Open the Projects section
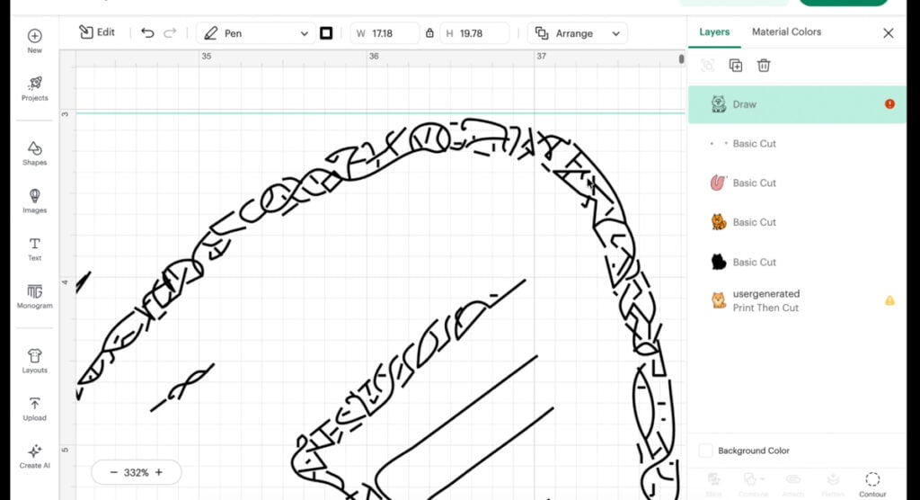920x500 pixels. coord(35,89)
